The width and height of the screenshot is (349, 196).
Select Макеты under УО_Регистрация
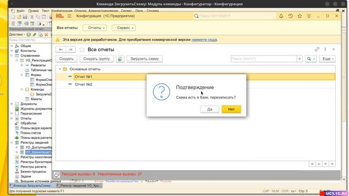pos(36,99)
